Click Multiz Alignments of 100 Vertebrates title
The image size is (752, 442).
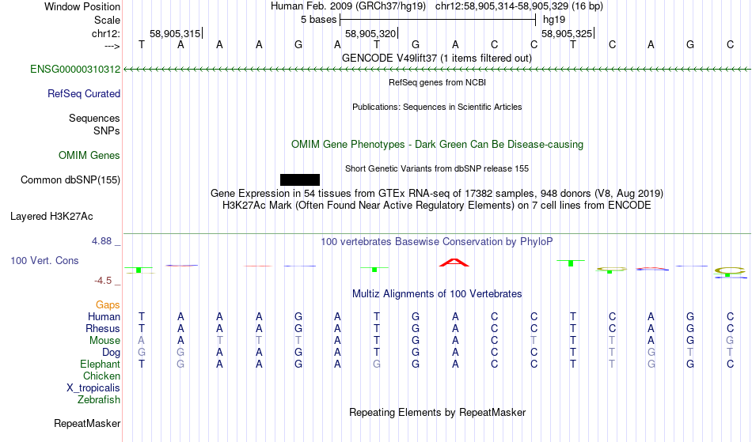click(x=437, y=293)
